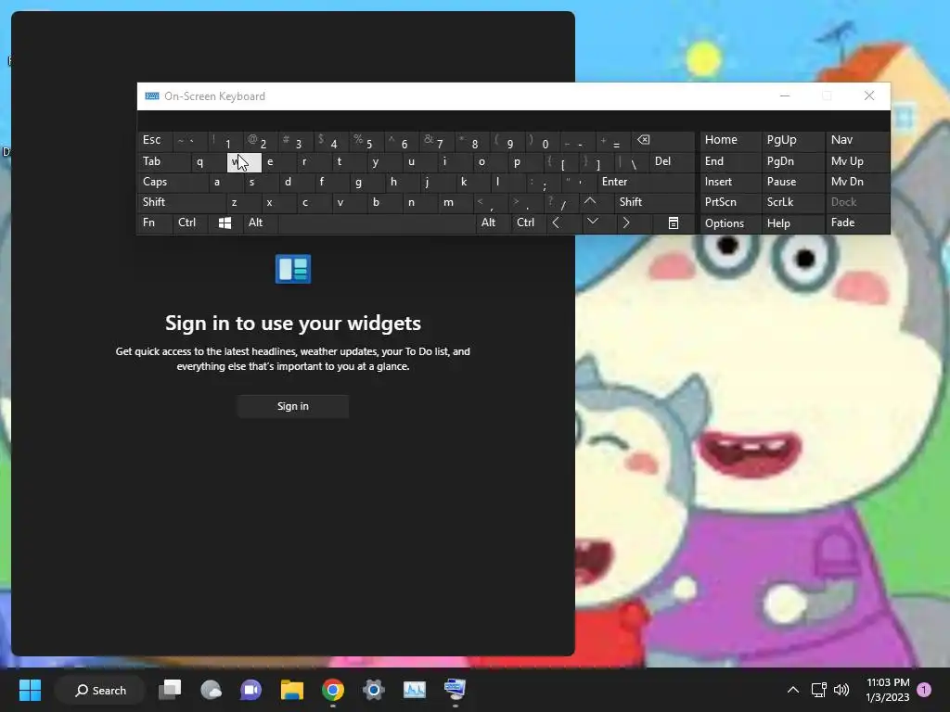Image resolution: width=950 pixels, height=712 pixels.
Task: Click the weather icon in taskbar
Action: tap(211, 690)
